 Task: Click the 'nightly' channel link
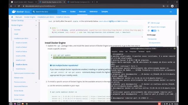point(111,21)
